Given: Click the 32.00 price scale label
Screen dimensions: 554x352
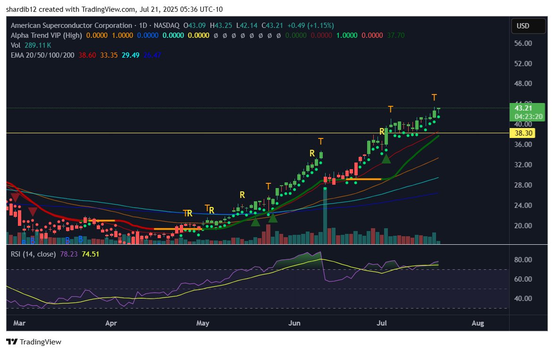Looking at the screenshot, I should click(523, 165).
